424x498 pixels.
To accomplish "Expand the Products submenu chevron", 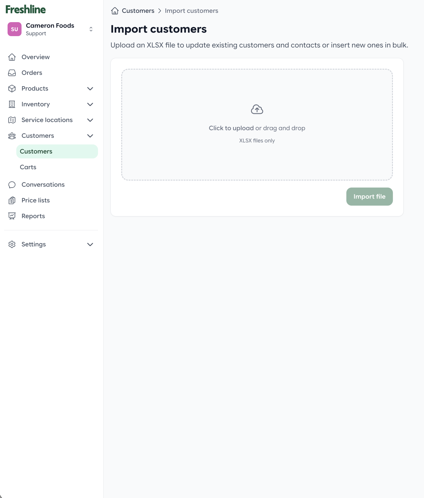I will (x=90, y=89).
